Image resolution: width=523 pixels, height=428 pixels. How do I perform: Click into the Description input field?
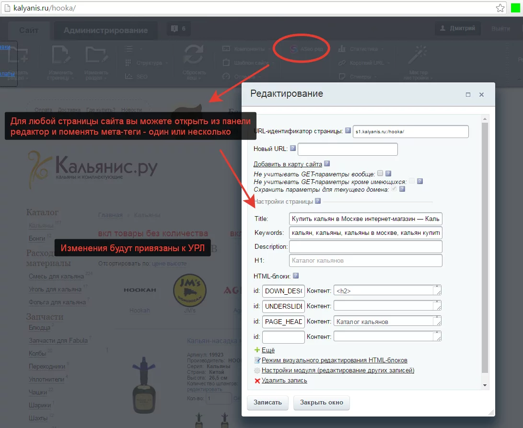[365, 246]
